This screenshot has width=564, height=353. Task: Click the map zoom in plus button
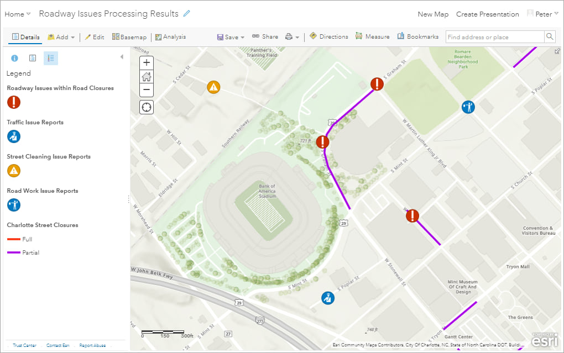(147, 63)
